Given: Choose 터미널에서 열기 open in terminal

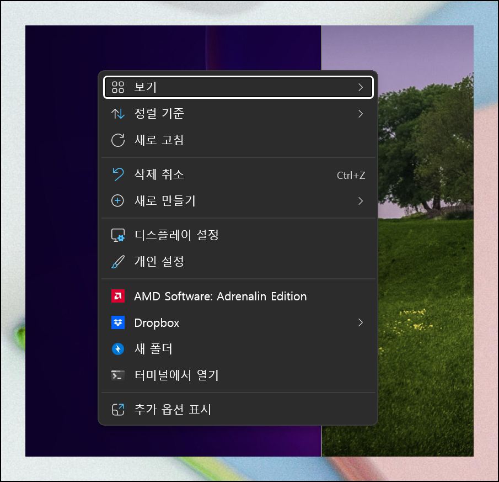Looking at the screenshot, I should tap(238, 375).
